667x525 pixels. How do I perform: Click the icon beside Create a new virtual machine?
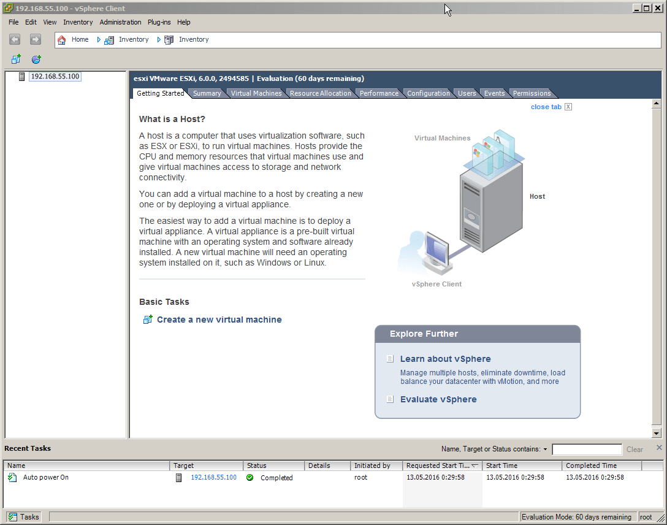147,320
